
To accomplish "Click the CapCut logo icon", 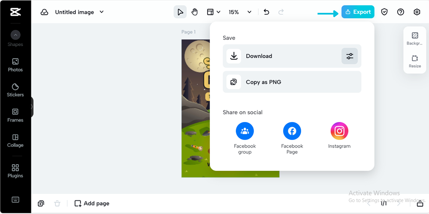I will 15,12.
